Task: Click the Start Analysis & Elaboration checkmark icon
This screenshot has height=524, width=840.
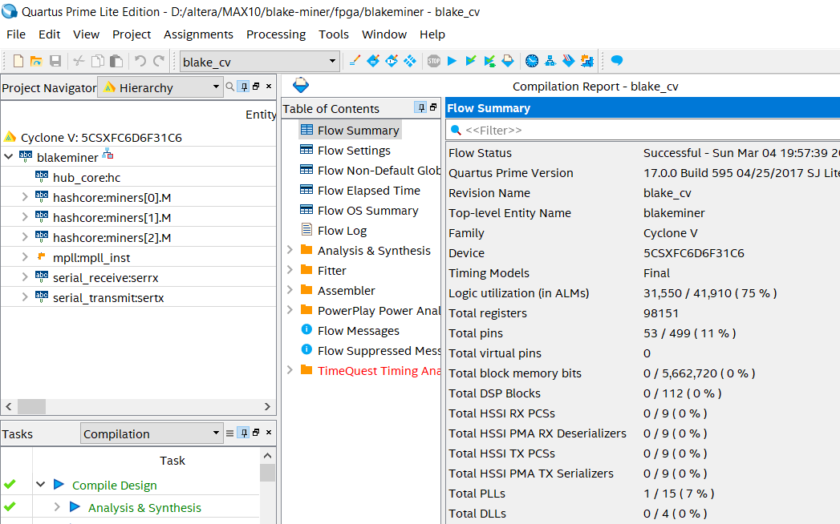Action: click(471, 61)
